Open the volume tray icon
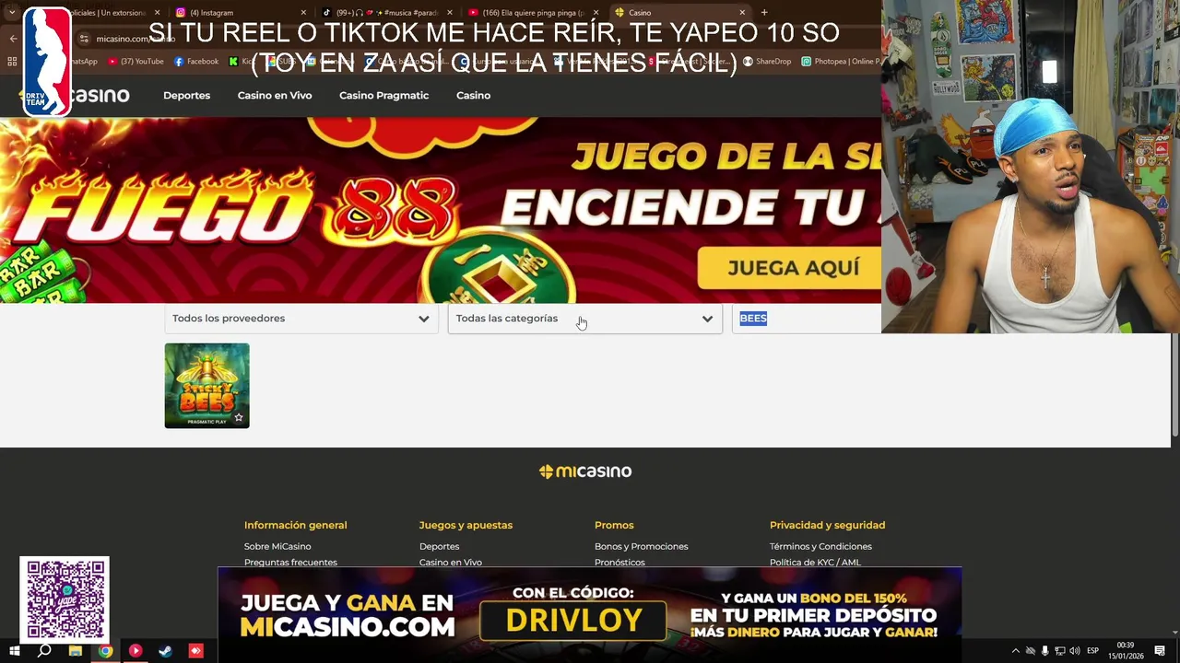The height and width of the screenshot is (663, 1180). coord(1075,651)
